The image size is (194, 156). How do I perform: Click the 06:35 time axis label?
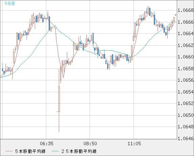coord(47,144)
